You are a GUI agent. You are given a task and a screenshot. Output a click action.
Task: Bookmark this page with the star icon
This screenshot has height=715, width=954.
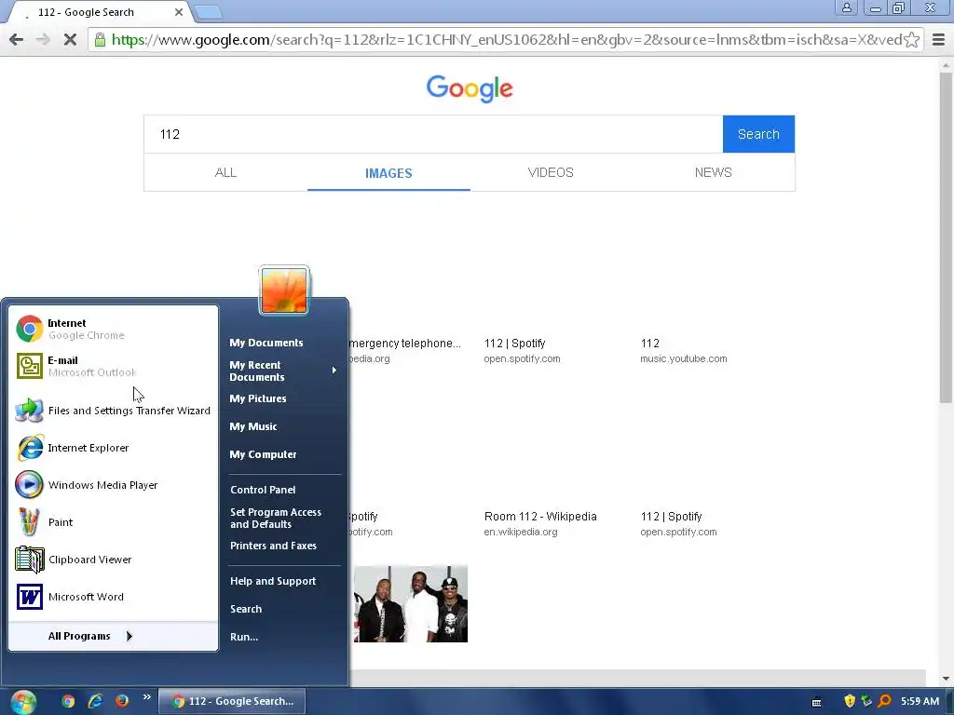tap(911, 40)
